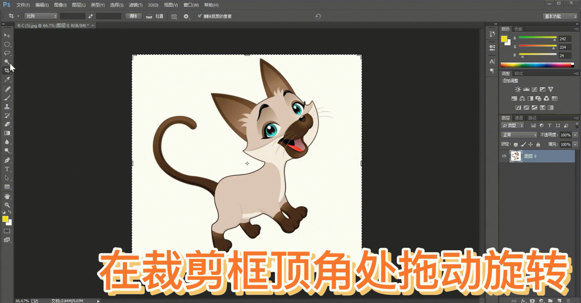Toggle Quick Mask mode

coord(7,231)
